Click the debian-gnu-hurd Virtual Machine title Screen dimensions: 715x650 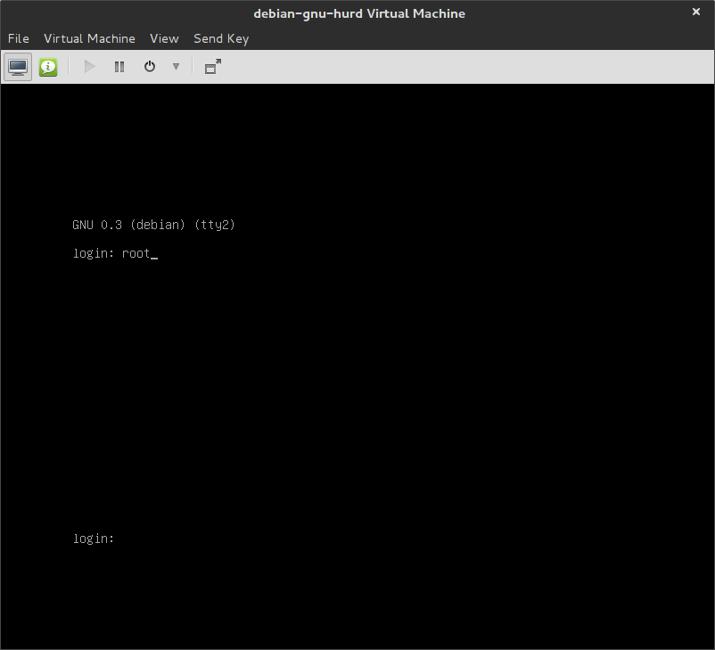pyautogui.click(x=358, y=13)
